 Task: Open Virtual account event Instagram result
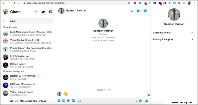28,93
